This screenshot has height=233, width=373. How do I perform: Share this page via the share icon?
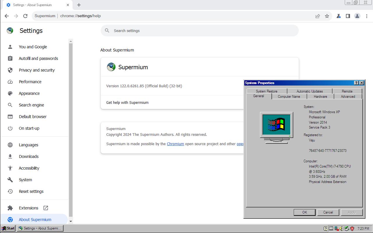tap(318, 16)
